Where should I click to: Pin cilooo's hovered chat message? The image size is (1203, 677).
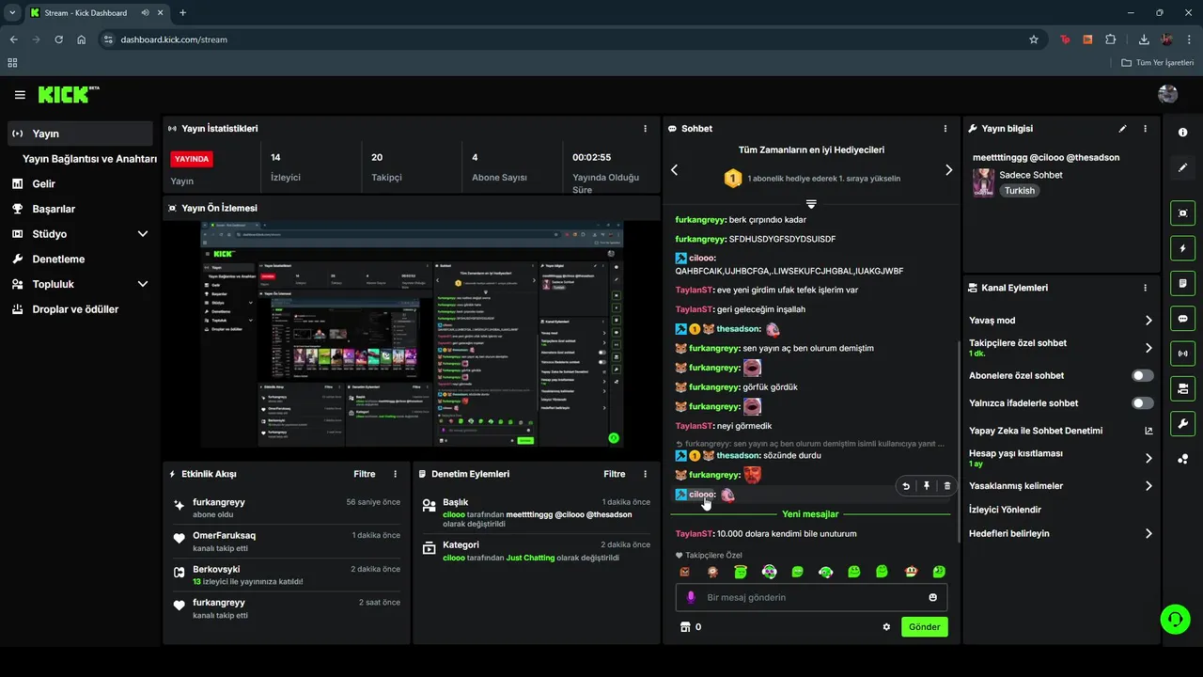pyautogui.click(x=927, y=486)
